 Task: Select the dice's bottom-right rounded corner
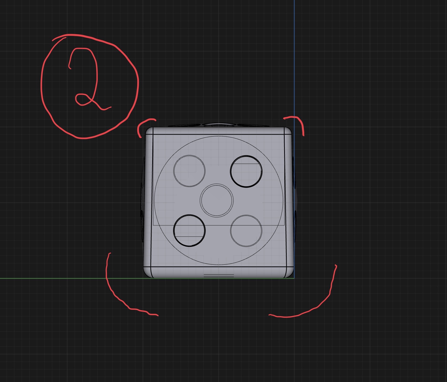tap(290, 273)
